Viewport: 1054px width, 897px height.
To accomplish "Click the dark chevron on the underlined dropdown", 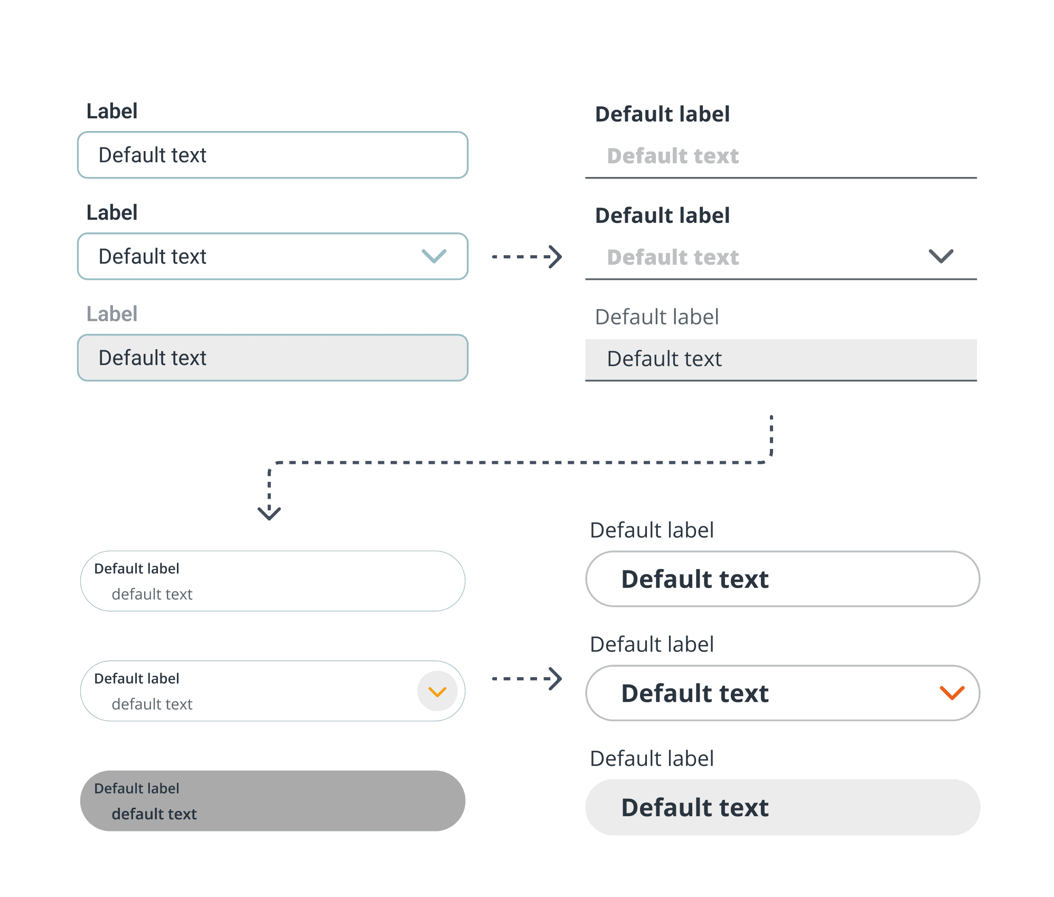I will click(x=940, y=256).
